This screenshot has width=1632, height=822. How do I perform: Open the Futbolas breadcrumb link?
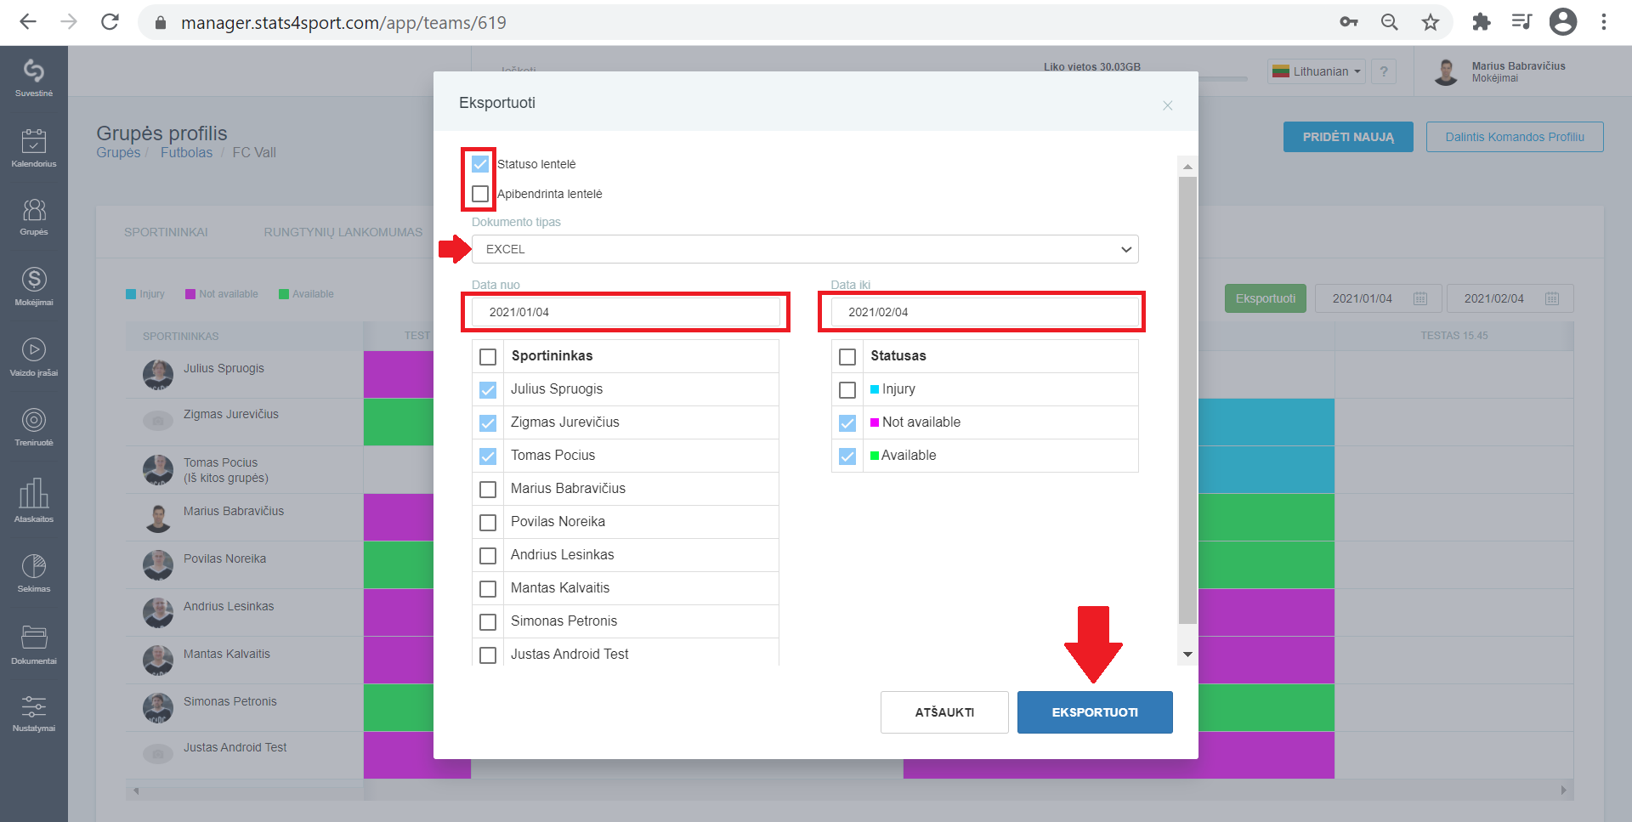pos(186,152)
